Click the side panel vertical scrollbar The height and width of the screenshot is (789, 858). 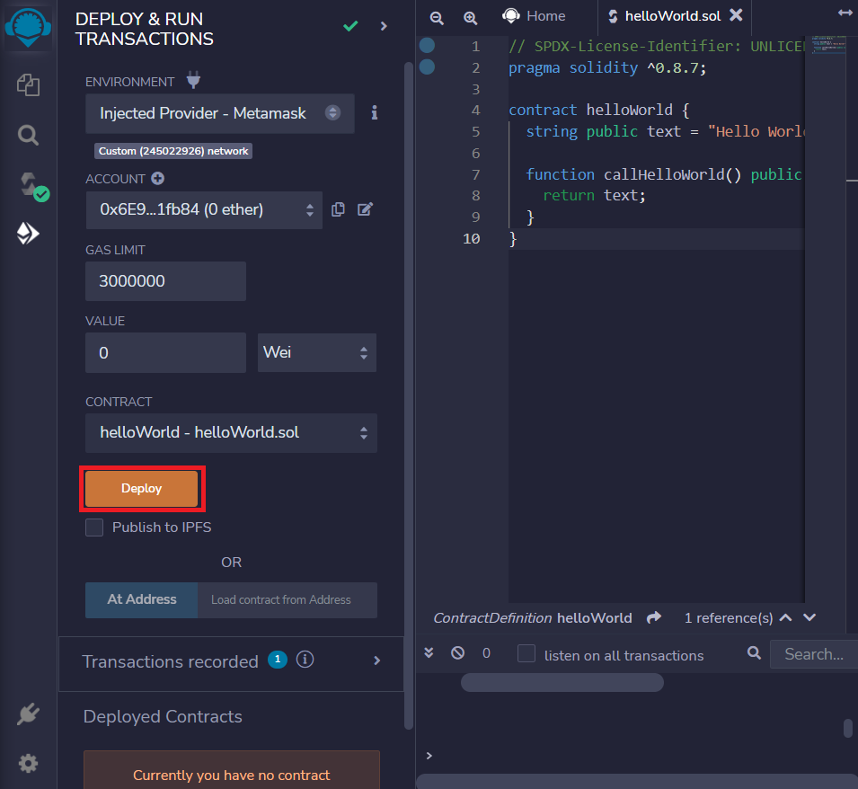(x=408, y=395)
